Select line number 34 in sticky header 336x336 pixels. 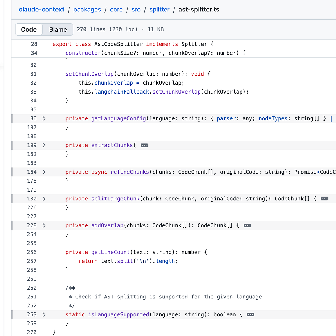point(34,53)
